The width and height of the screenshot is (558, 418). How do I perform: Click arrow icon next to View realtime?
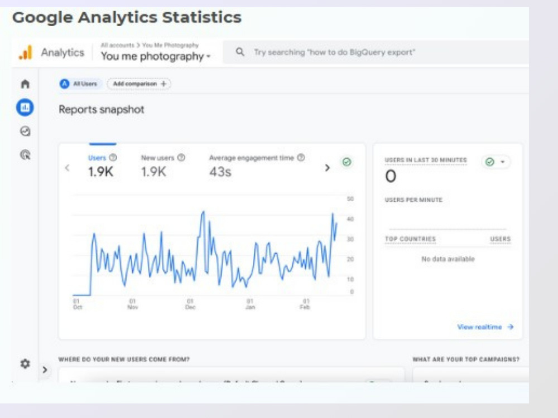(511, 327)
